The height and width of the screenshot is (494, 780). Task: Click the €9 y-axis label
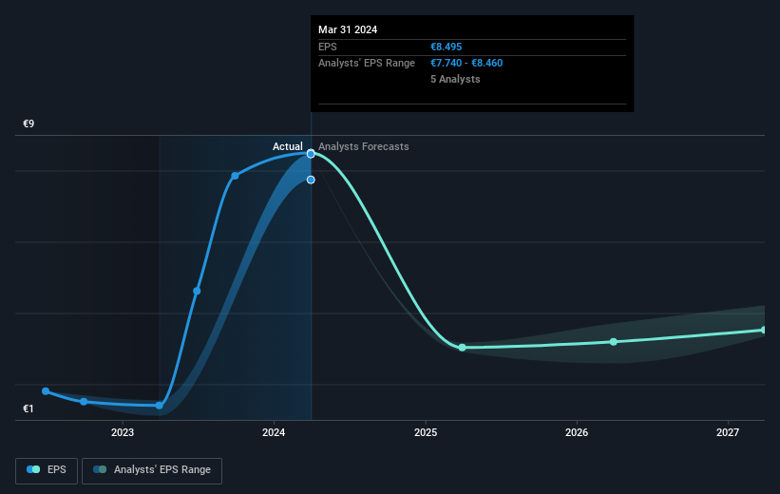(29, 123)
